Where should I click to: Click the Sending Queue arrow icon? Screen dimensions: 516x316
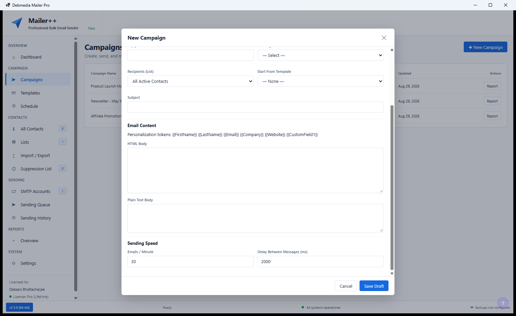pyautogui.click(x=14, y=205)
